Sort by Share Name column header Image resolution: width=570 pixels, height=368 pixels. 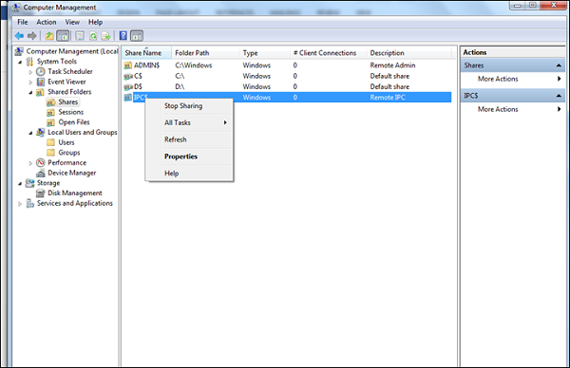(146, 53)
